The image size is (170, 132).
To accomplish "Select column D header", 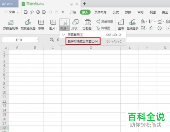I will 91,47.
